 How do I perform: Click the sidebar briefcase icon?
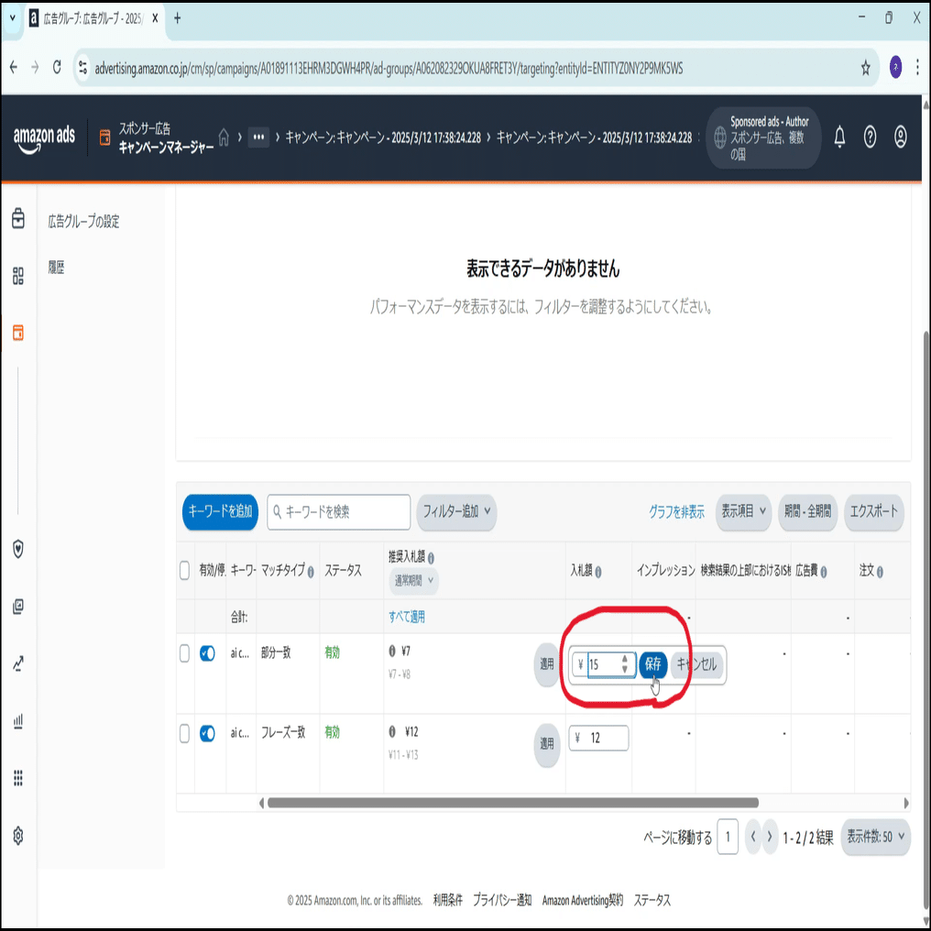tap(18, 218)
